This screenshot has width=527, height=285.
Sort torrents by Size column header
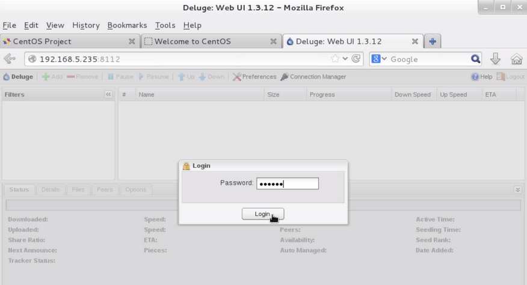[285, 95]
